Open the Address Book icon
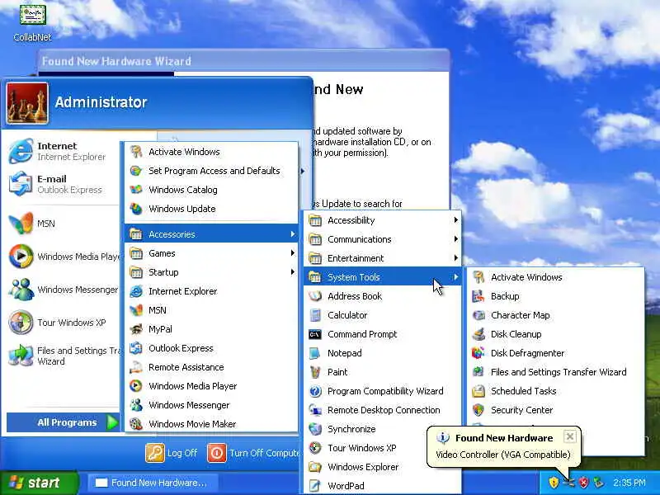 tap(315, 296)
